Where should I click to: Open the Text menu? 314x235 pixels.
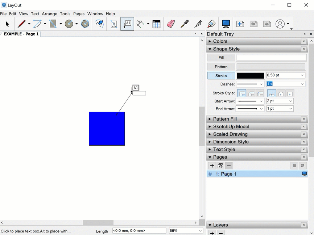pyautogui.click(x=35, y=14)
